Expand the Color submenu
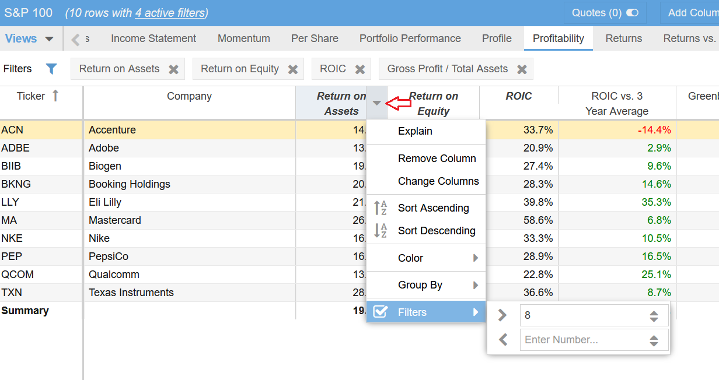 (476, 258)
